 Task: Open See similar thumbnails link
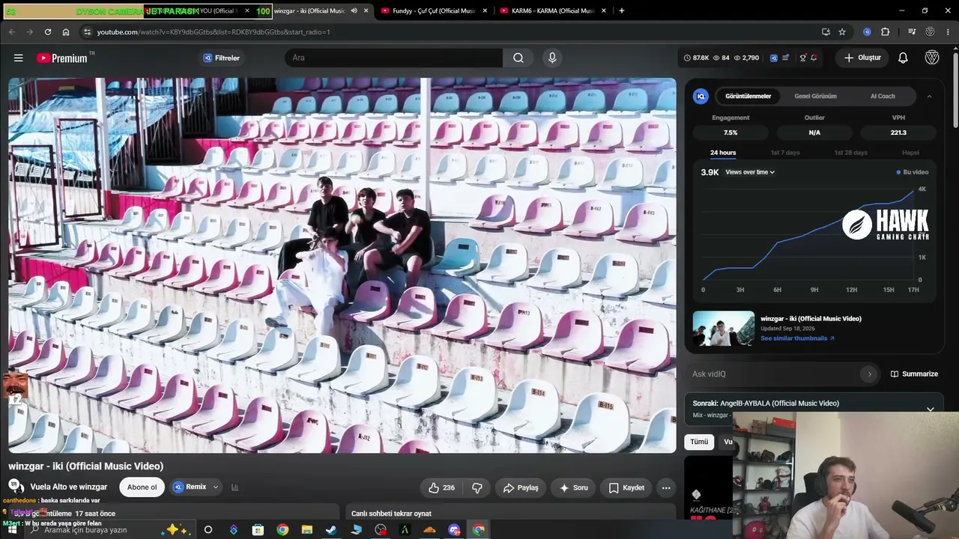pyautogui.click(x=797, y=338)
